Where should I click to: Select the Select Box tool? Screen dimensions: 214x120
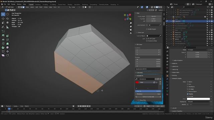click(x=3, y=14)
